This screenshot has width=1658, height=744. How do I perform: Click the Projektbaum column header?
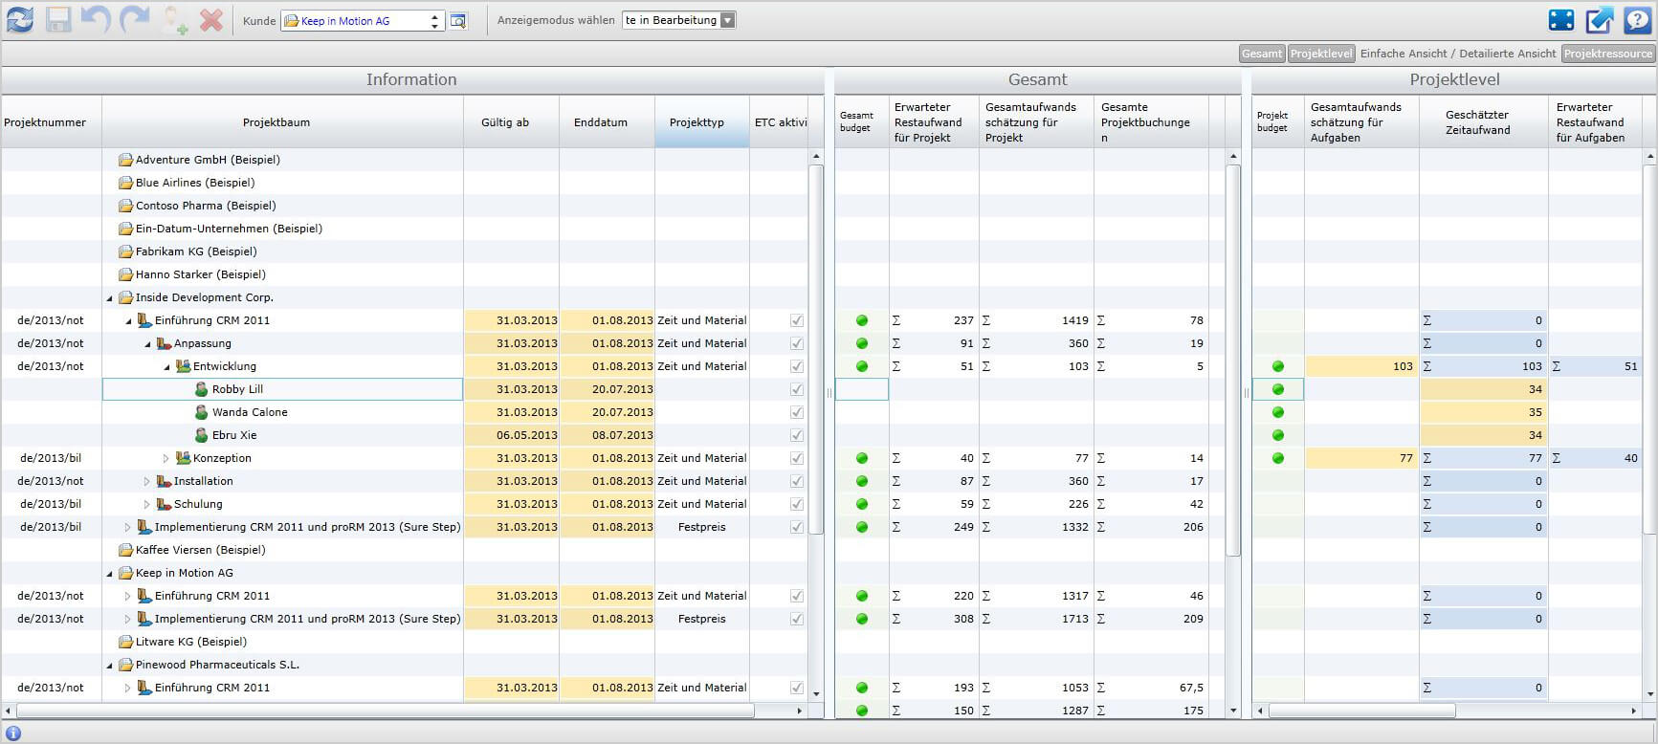tap(282, 121)
